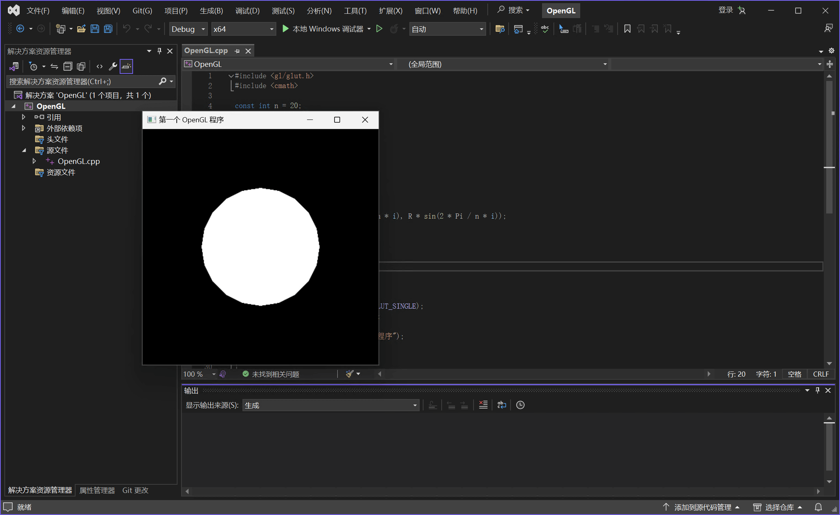Open the 显示输出来源 生成 dropdown

[331, 405]
